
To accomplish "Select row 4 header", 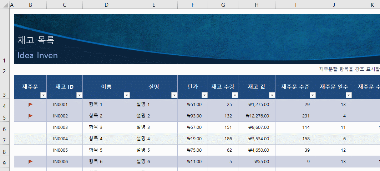I will [5, 105].
